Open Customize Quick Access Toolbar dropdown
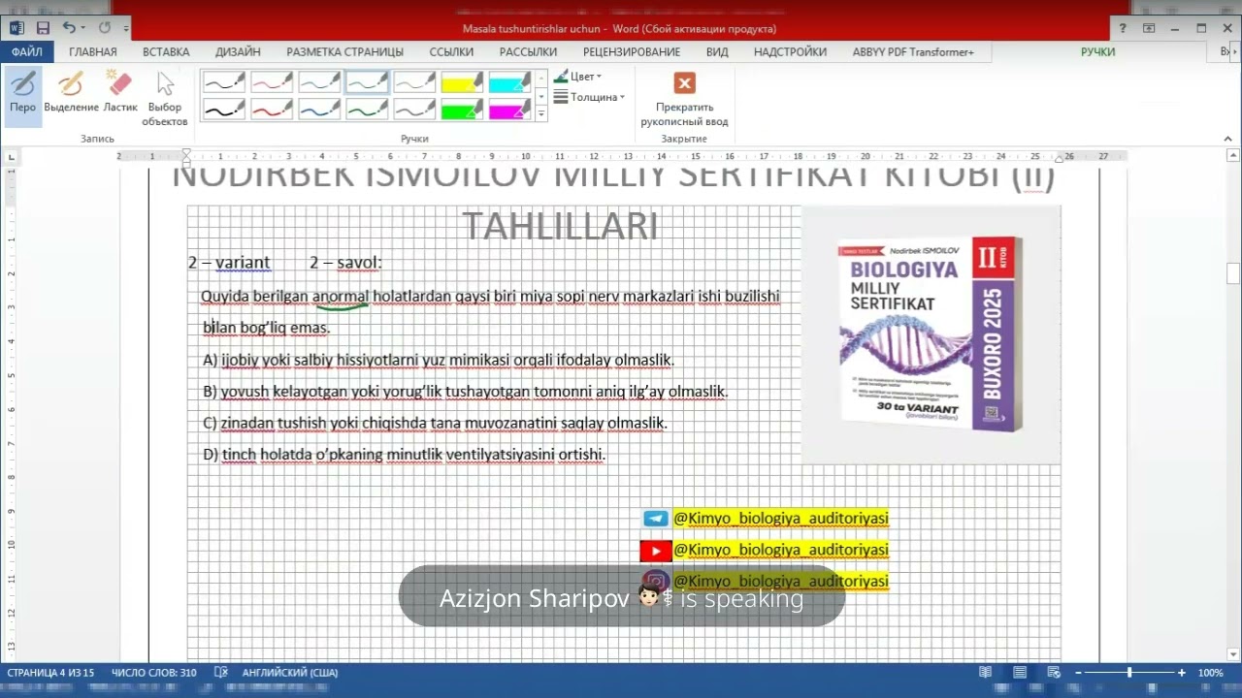Screen dimensions: 1242x698 coord(124,28)
